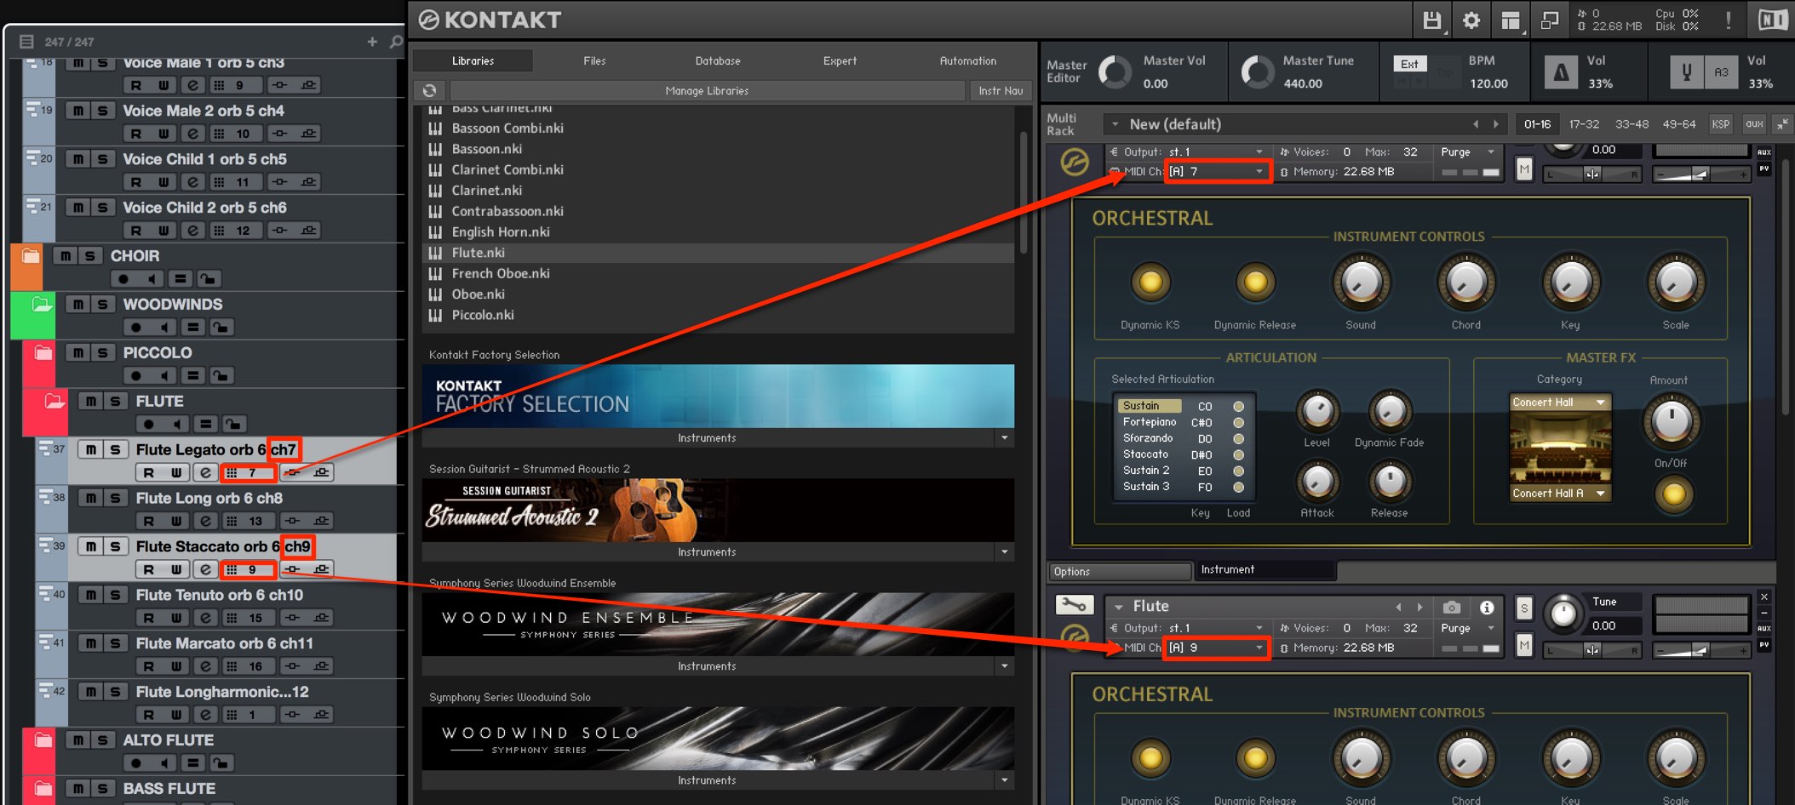The width and height of the screenshot is (1795, 805).
Task: Switch to the Automation tab
Action: 968,60
